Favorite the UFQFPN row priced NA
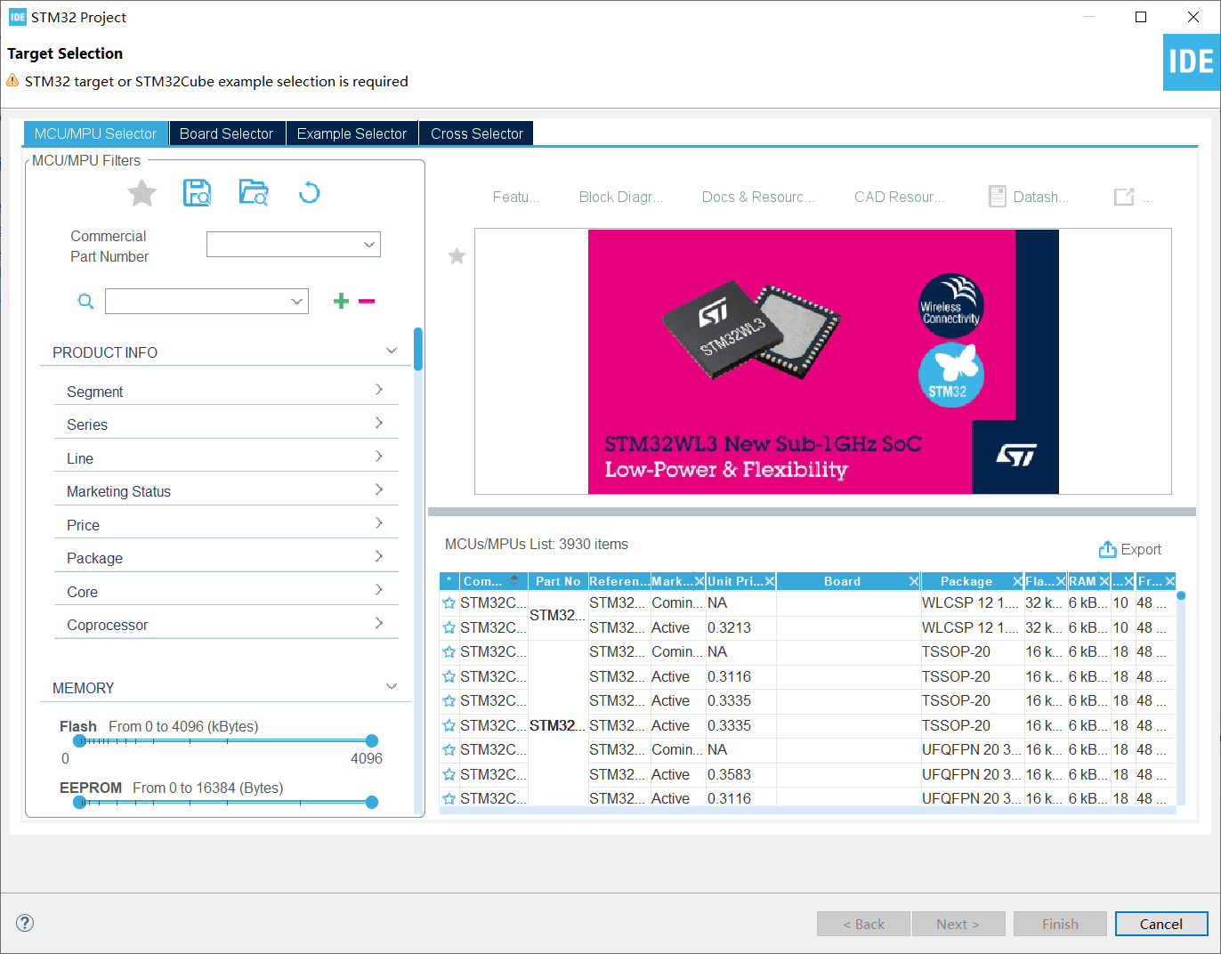Image resolution: width=1221 pixels, height=954 pixels. click(449, 750)
